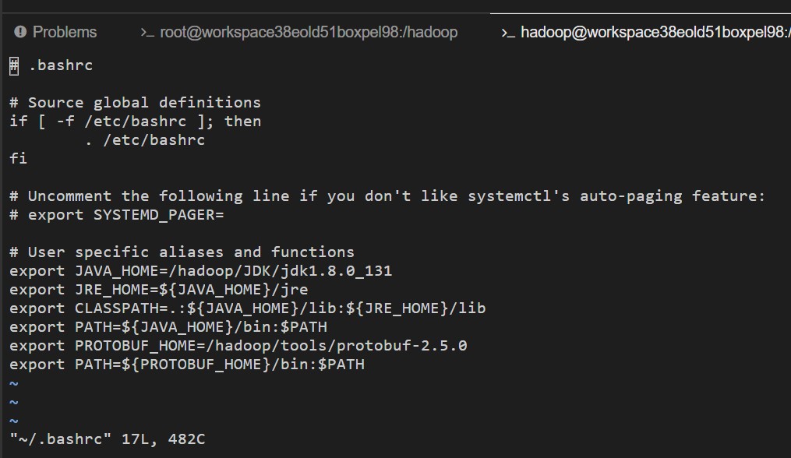Screen dimensions: 791x458
Task: Click the 'export SYSTEMD_PAGER=' comment line
Action: pos(117,215)
